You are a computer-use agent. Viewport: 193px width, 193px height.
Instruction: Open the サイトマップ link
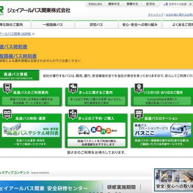pos(156,15)
